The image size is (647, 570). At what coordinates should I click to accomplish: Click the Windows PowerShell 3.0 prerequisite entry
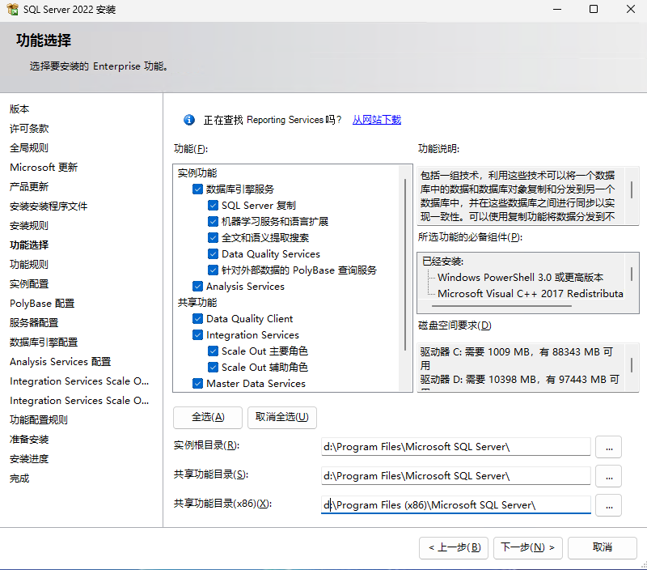click(520, 277)
